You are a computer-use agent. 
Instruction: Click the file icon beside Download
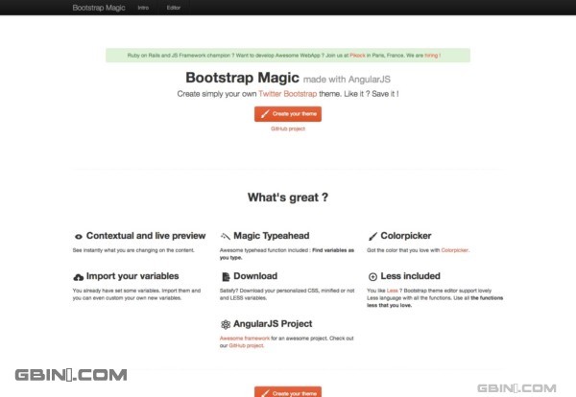point(226,276)
